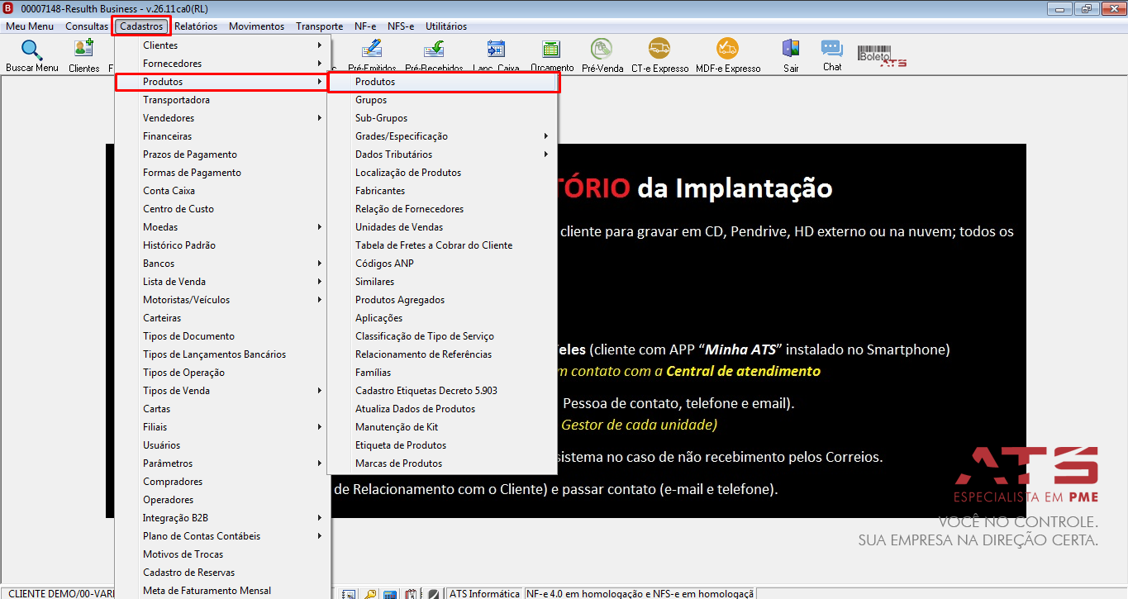Open the Transporte menu
This screenshot has height=599, width=1128.
click(320, 26)
